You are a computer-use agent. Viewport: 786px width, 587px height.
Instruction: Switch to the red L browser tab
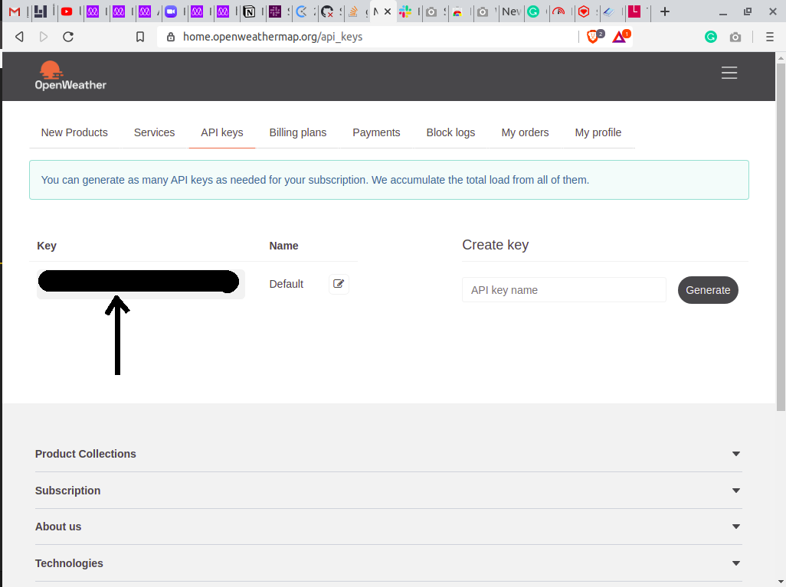[634, 11]
